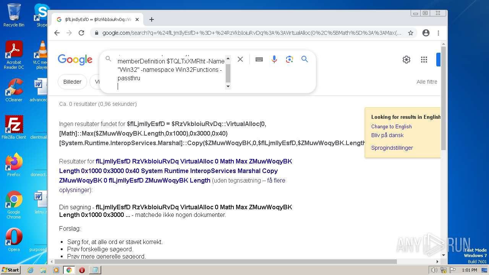Open Chrome profile avatar menu
The height and width of the screenshot is (275, 489).
coord(426,33)
